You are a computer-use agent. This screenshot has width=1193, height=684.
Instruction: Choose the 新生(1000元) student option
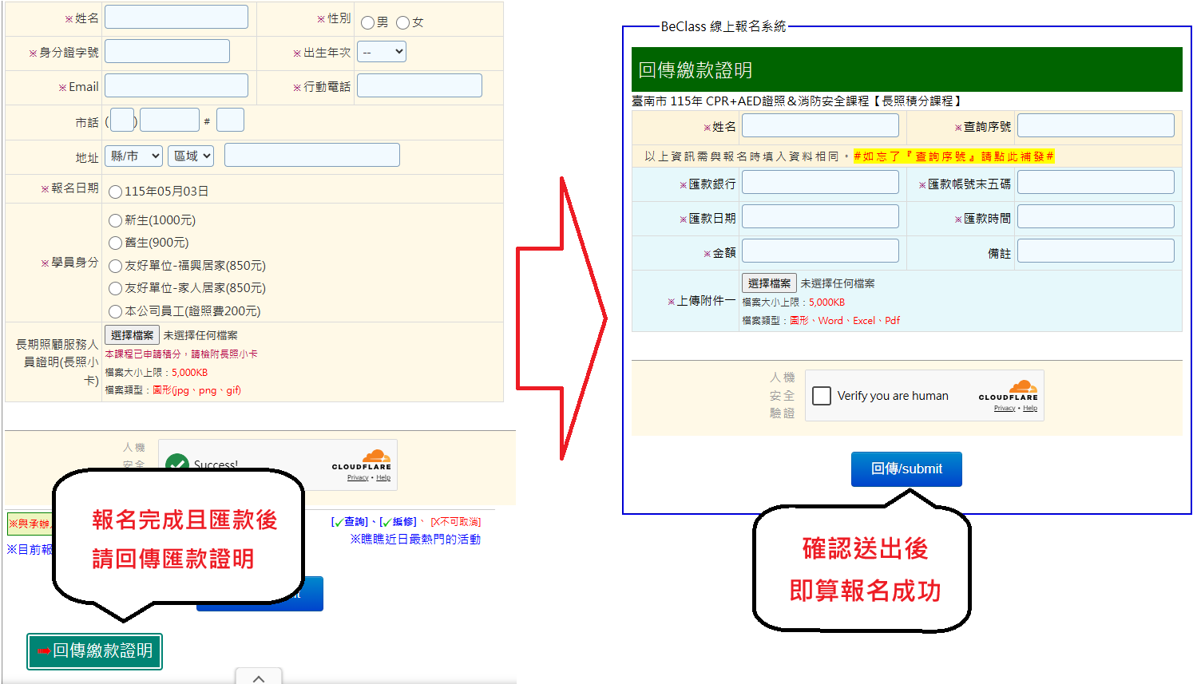pos(116,220)
